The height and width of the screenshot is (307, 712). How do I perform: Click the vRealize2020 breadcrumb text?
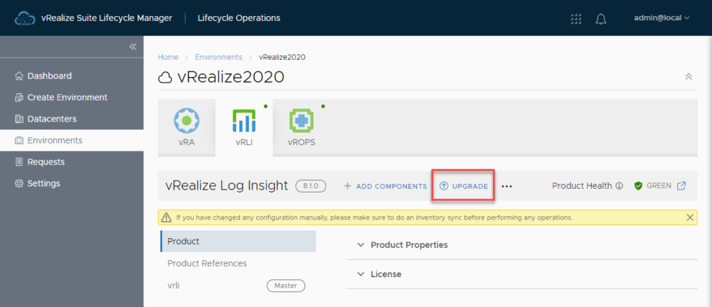point(282,57)
